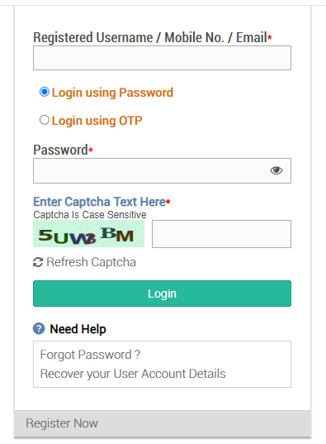Click the Login using Password label text
This screenshot has height=444, width=326.
[112, 93]
